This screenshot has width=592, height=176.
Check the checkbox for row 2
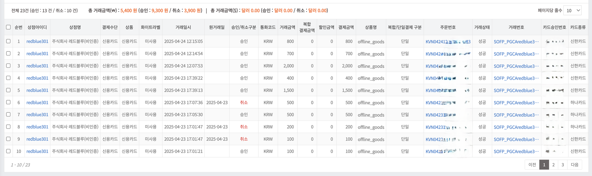(x=8, y=53)
